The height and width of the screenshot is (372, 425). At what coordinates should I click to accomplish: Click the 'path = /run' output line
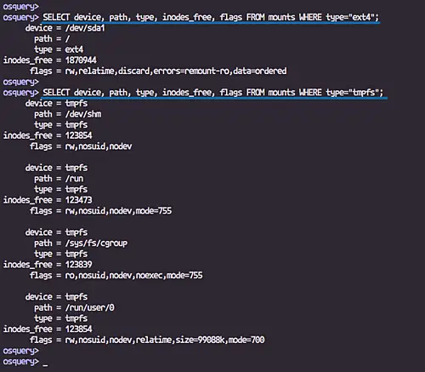pyautogui.click(x=59, y=179)
